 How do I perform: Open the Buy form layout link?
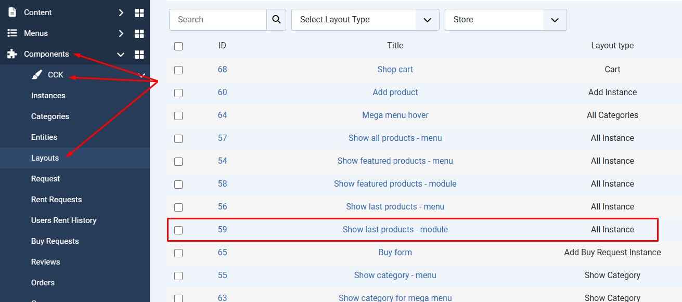tap(395, 253)
